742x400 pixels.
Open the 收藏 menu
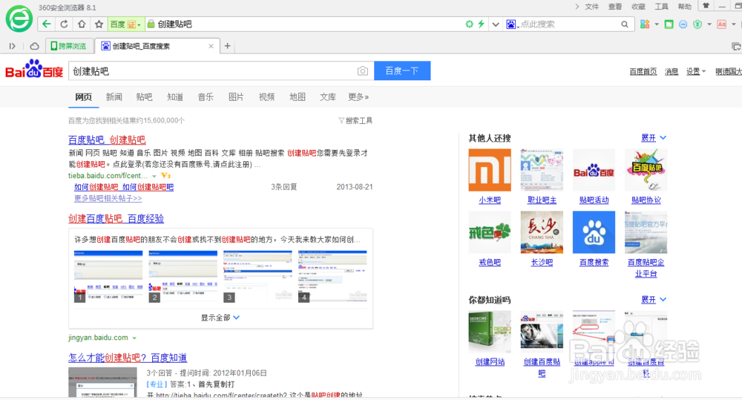coord(638,7)
